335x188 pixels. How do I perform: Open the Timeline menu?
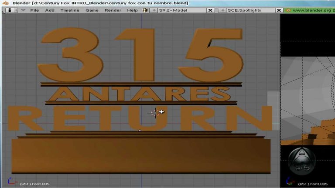click(x=70, y=10)
